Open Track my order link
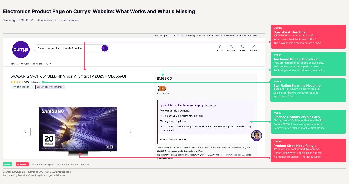 point(178,36)
